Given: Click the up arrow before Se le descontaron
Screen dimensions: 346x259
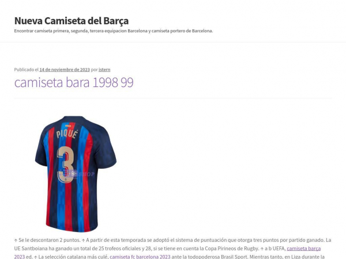Looking at the screenshot, I should click(x=16, y=240).
